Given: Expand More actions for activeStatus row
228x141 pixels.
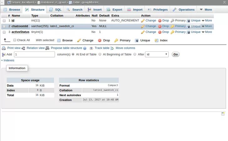Looking at the screenshot, I should pos(207,32).
